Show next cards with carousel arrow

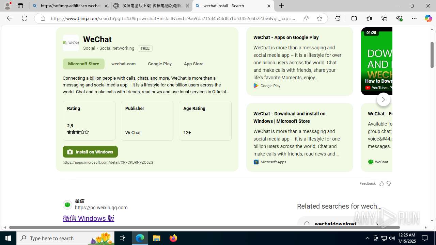pyautogui.click(x=383, y=99)
